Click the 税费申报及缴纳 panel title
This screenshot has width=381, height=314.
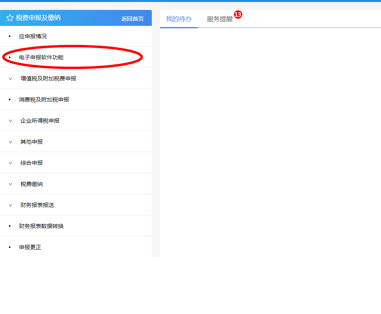38,18
